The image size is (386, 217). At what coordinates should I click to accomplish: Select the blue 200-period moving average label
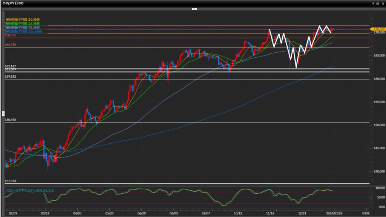coord(23,32)
